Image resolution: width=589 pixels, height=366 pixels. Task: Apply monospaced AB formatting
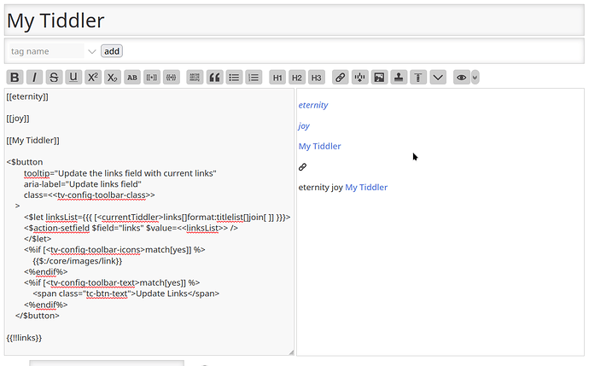point(131,78)
